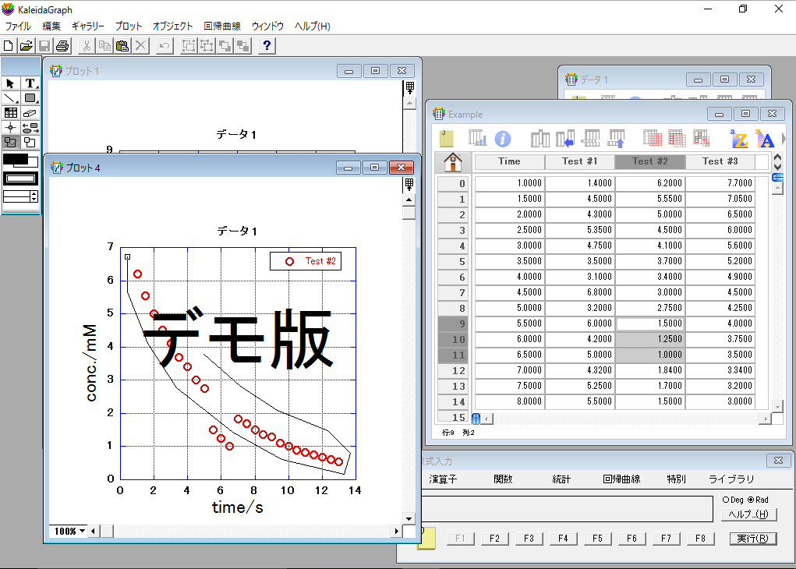This screenshot has width=796, height=569.
Task: Select the Rectangle shape tool
Action: pos(30,98)
